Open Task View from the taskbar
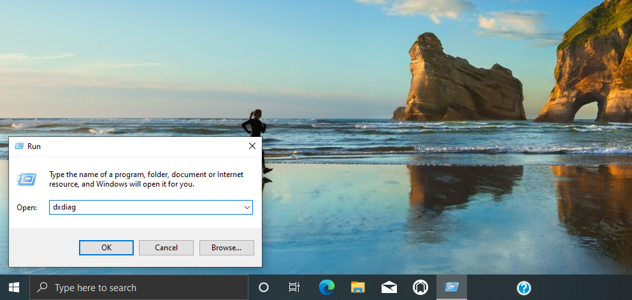Screen dimensions: 632x300 [x=294, y=287]
